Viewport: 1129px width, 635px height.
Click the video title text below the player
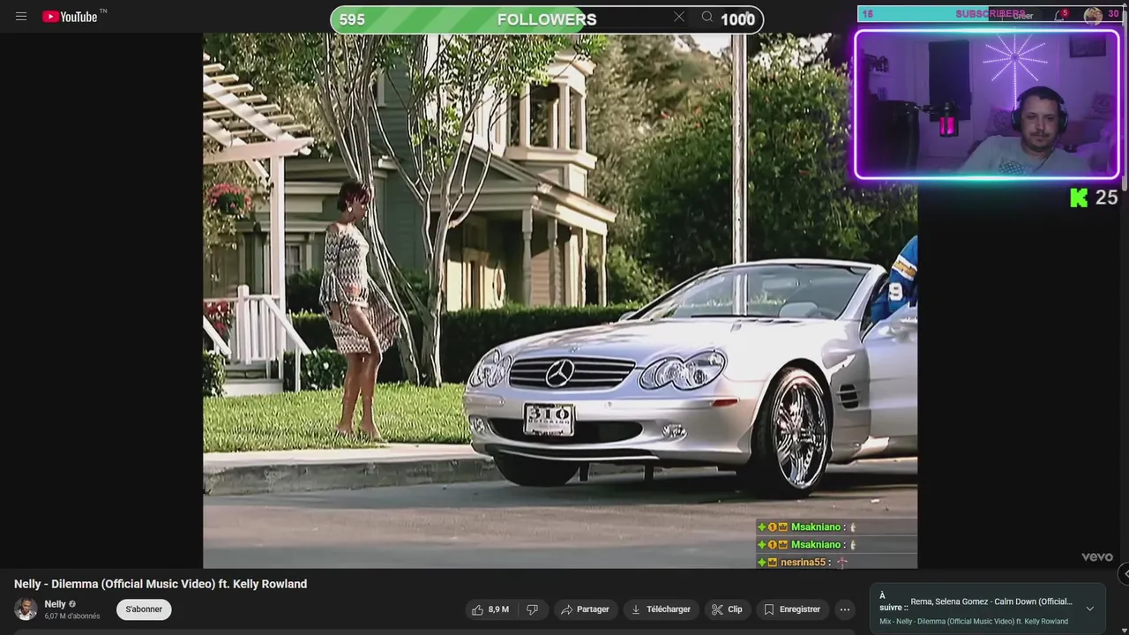(161, 584)
